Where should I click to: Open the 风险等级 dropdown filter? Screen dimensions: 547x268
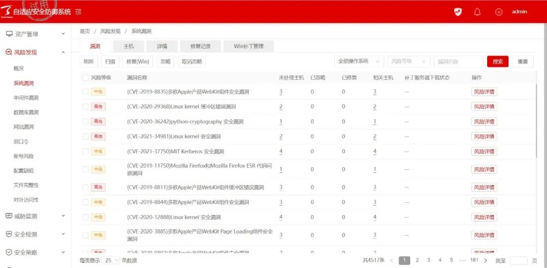[409, 61]
